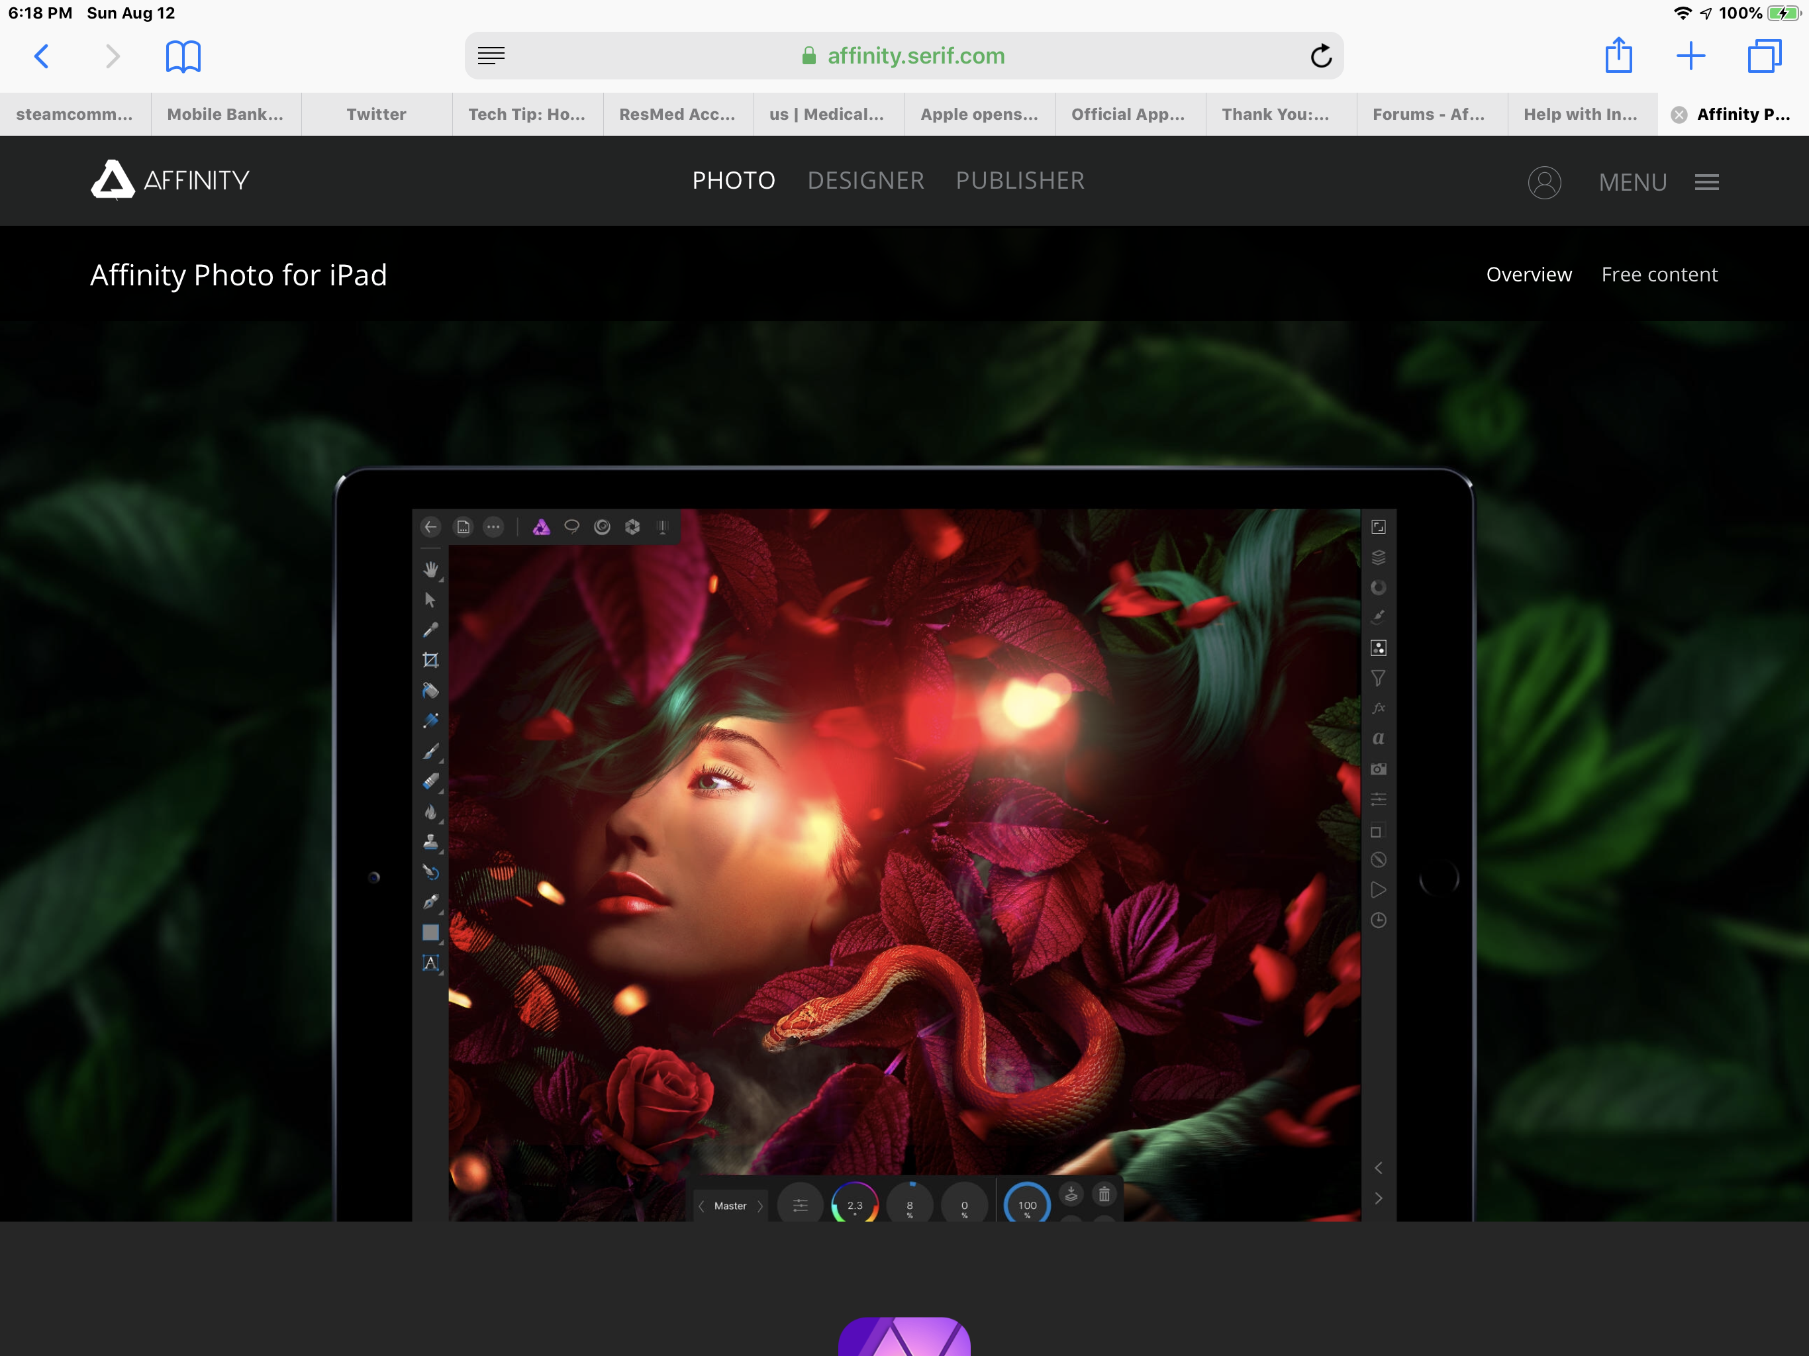Open the user account icon

point(1544,182)
